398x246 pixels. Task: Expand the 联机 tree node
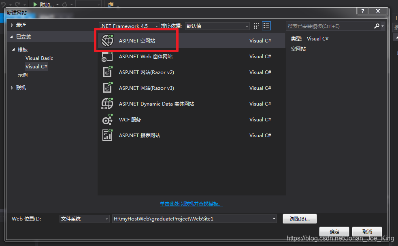pos(12,88)
